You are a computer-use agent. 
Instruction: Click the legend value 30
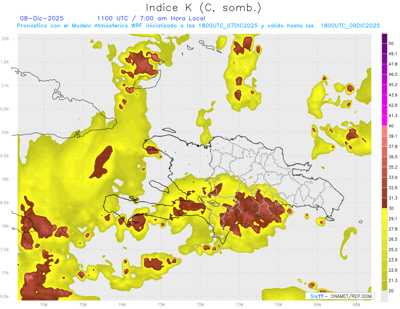point(391,208)
